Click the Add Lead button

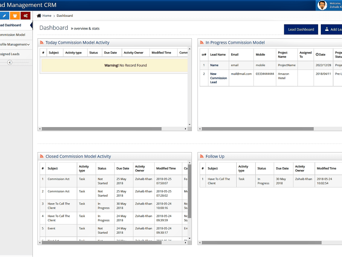pyautogui.click(x=331, y=29)
